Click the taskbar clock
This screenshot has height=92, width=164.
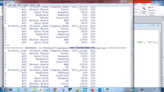tap(157, 90)
